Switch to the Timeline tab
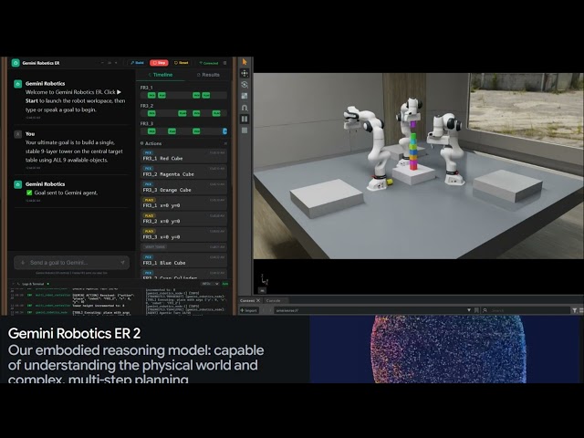The width and height of the screenshot is (584, 438). point(161,75)
